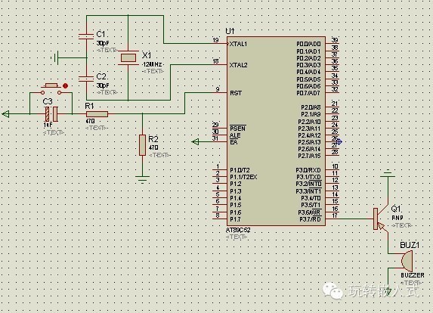Click the C1 capacitor symbol
The height and width of the screenshot is (313, 433).
coord(86,36)
